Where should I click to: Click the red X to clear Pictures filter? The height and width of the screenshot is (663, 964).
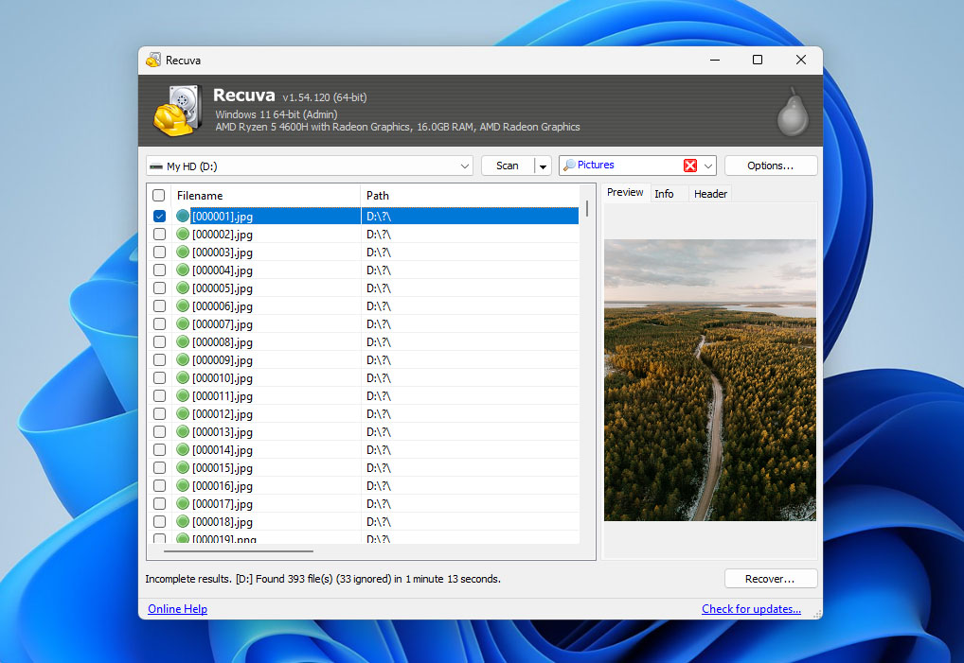[689, 166]
